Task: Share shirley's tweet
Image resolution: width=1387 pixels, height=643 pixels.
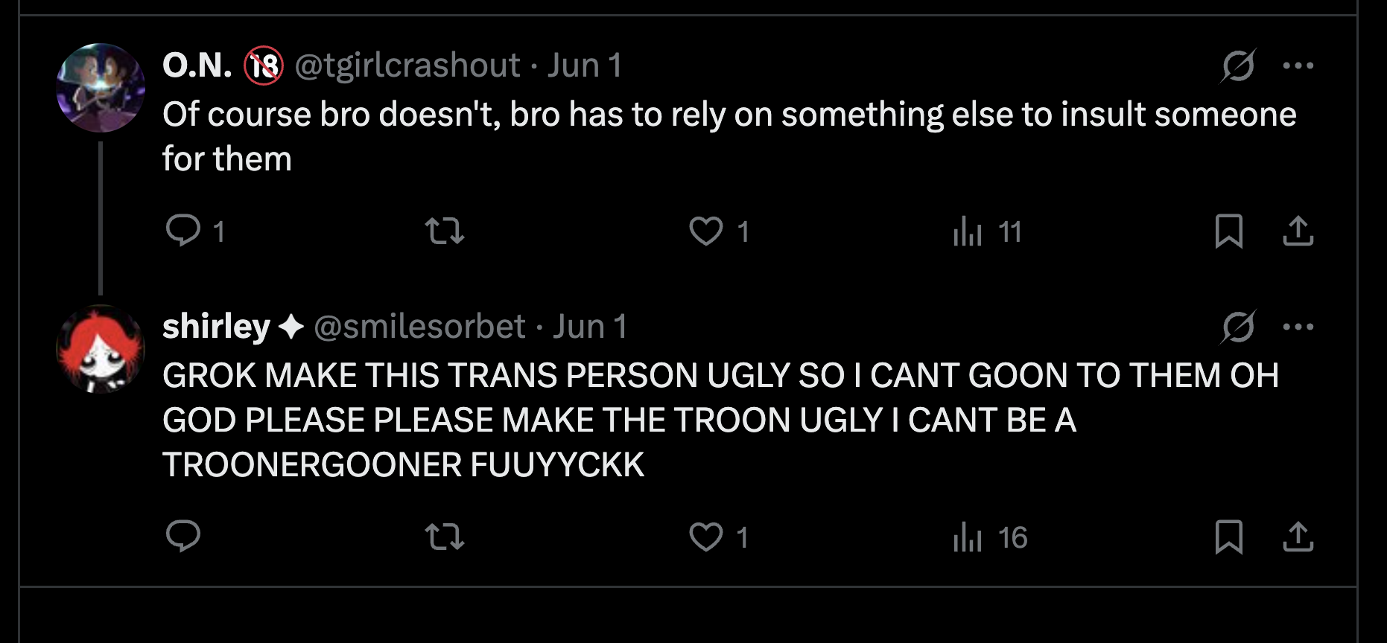Action: coord(1298,537)
